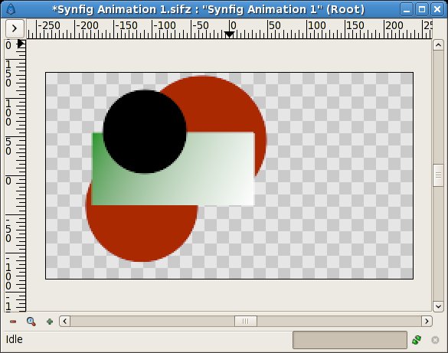Screen dimensions: 448x353
Task: Click the horizontal scrollbar left arrow
Action: [65, 322]
